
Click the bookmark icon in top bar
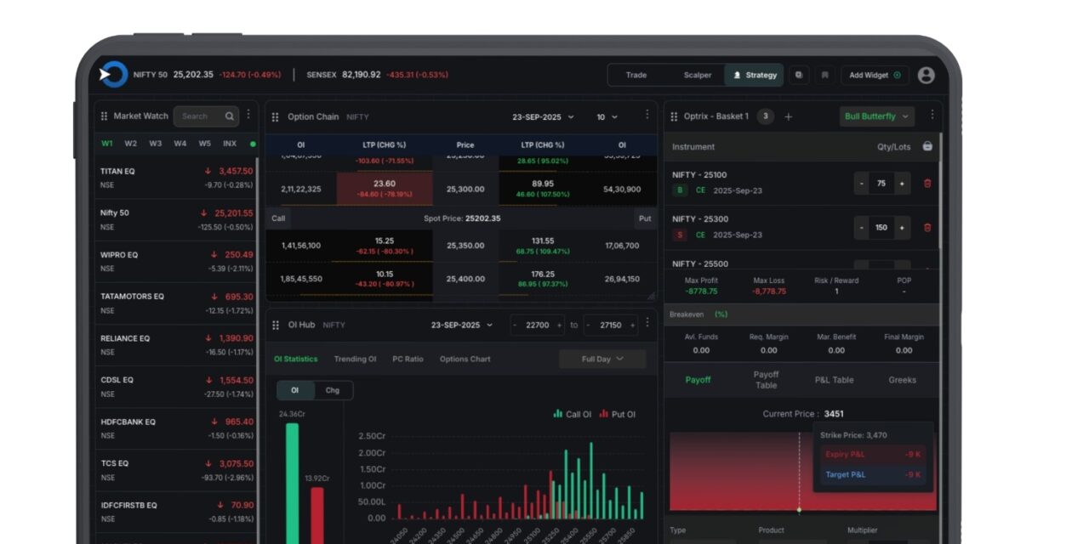[x=824, y=75]
